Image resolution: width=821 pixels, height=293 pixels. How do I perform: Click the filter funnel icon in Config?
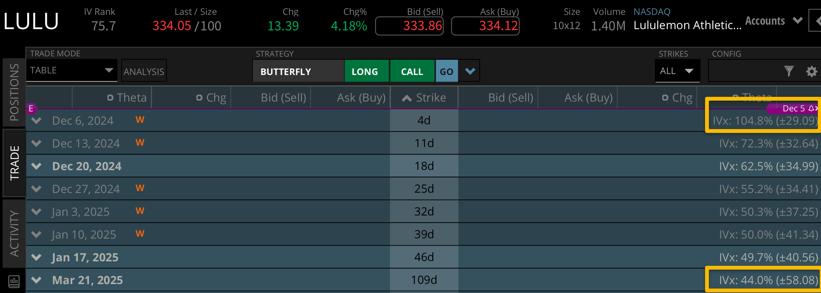tap(788, 71)
